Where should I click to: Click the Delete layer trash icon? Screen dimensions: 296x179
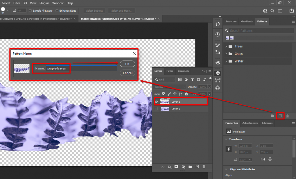click(x=204, y=167)
